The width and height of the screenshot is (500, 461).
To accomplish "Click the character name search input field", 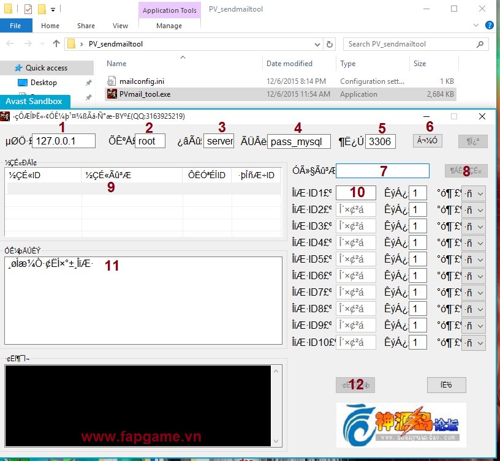I will coord(382,171).
